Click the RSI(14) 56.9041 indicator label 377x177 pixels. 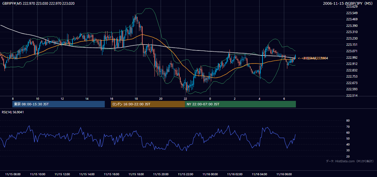(x=13, y=112)
